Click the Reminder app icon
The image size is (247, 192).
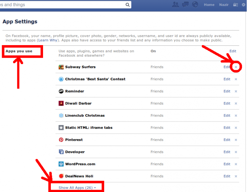click(61, 91)
